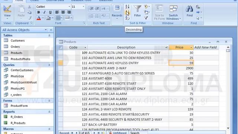Open the Records button

(117, 12)
